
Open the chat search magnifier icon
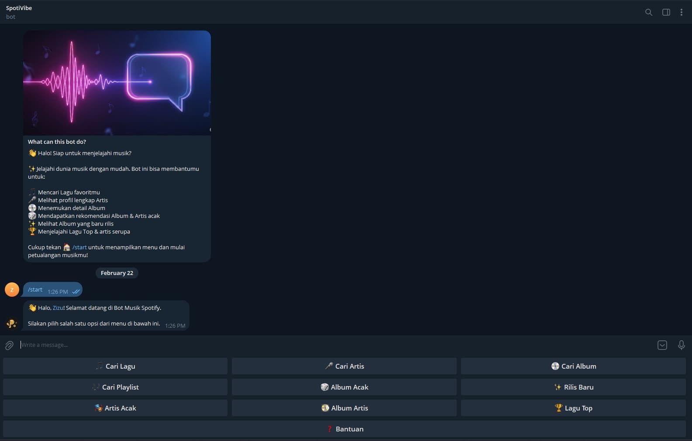click(x=649, y=12)
